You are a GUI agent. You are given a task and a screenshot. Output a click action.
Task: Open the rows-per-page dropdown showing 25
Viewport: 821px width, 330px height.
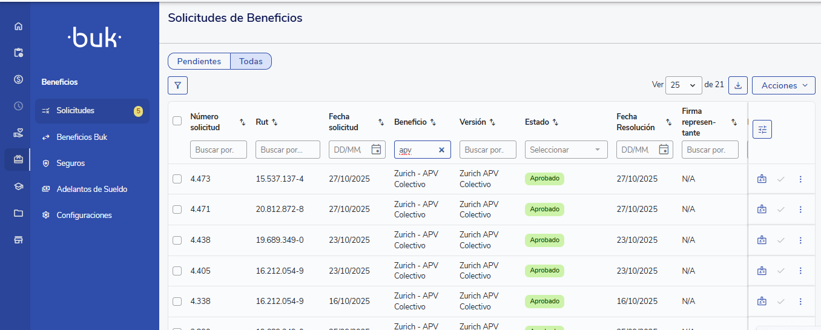(x=684, y=85)
